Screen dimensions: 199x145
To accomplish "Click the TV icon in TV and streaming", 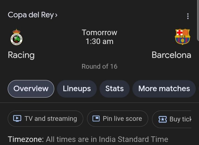I will [17, 119].
